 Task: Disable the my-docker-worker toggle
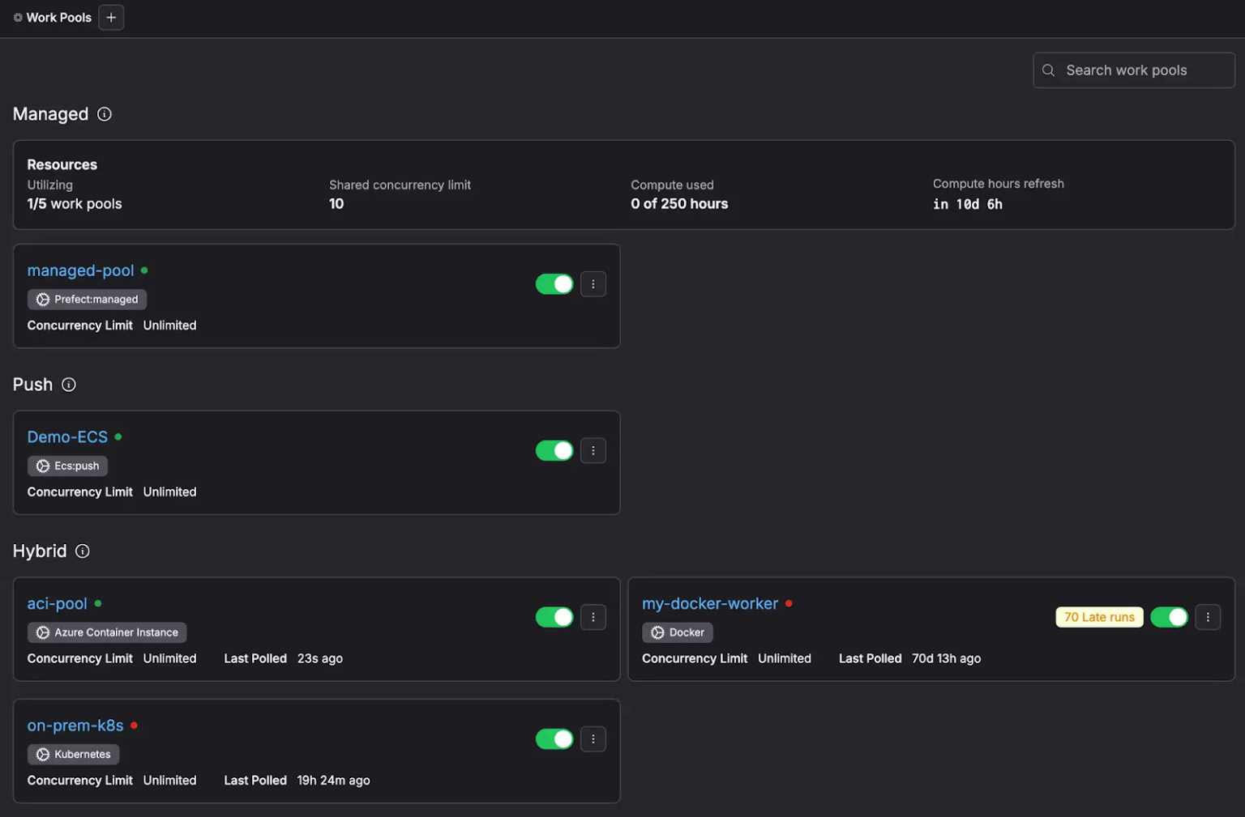pos(1170,617)
